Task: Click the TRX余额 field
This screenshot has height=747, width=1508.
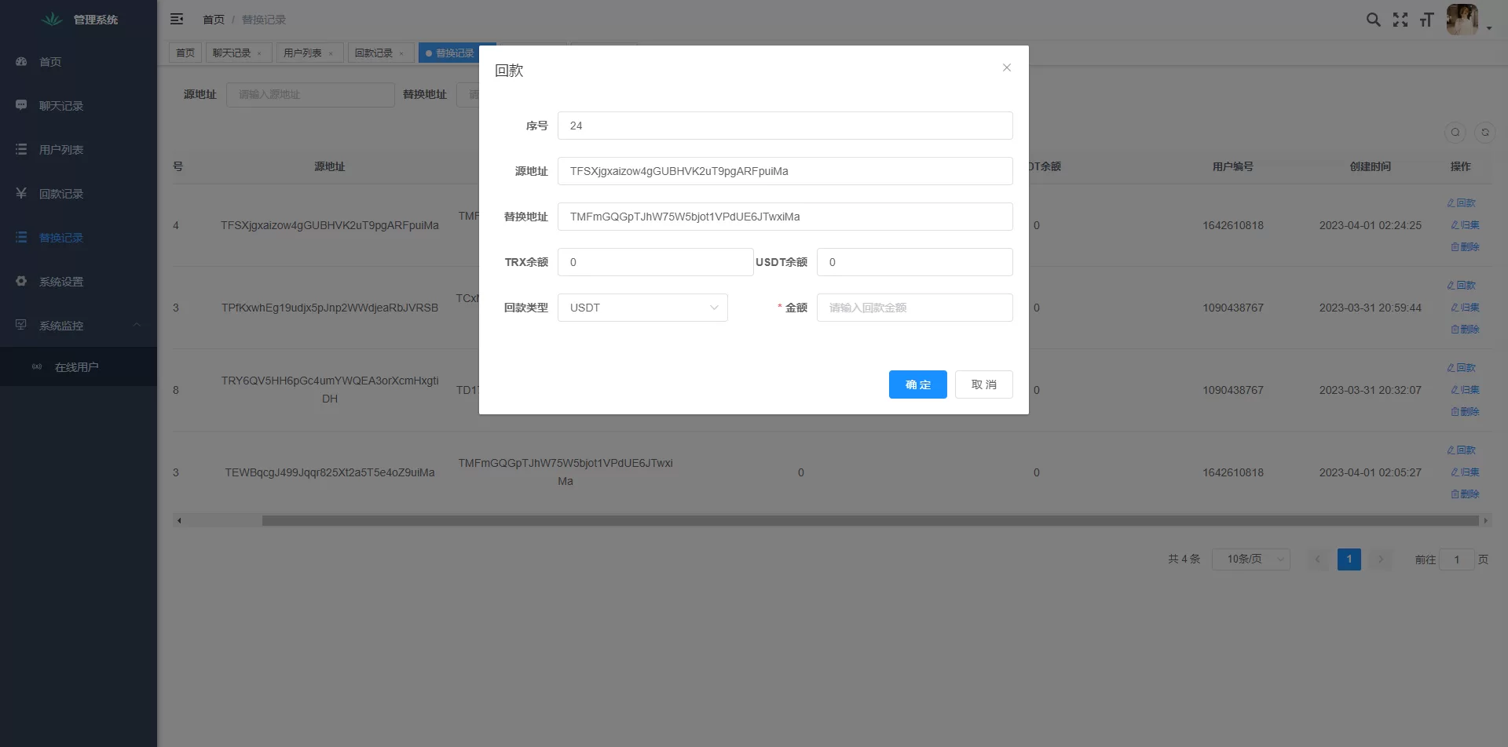Action: pyautogui.click(x=655, y=262)
